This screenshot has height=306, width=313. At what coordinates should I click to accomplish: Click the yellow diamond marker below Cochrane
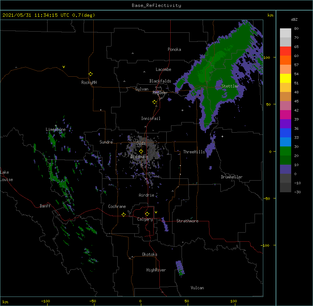(x=123, y=214)
